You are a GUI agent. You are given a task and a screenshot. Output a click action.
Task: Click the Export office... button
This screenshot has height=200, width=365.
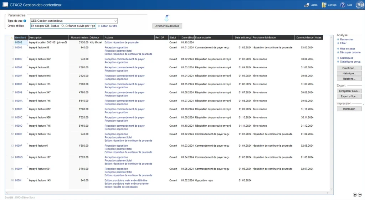(349, 96)
